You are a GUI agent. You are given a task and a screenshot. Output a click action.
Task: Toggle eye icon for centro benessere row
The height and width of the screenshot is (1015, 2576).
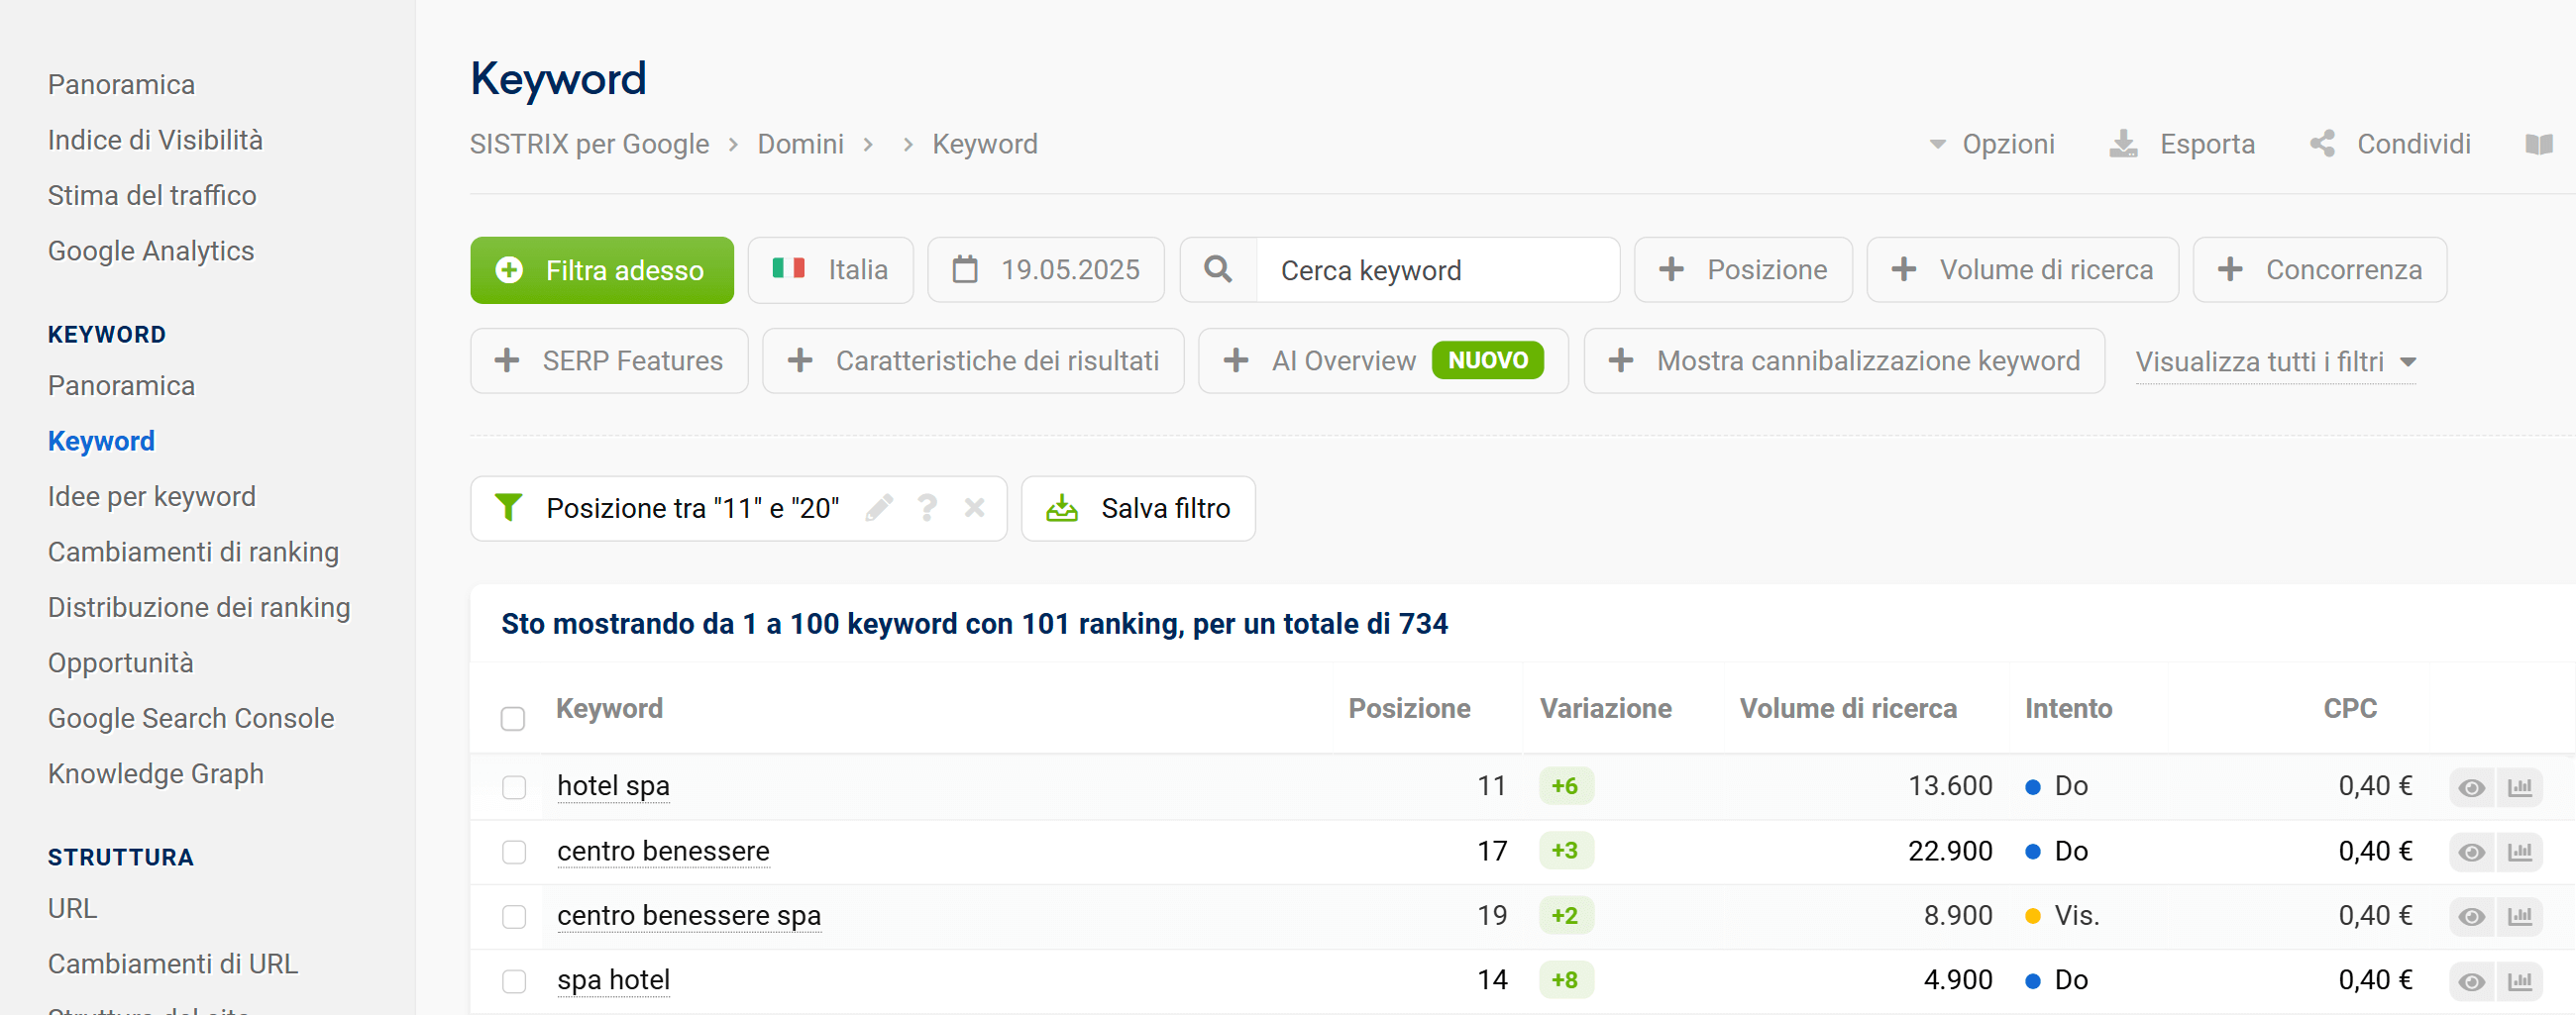pos(2472,853)
